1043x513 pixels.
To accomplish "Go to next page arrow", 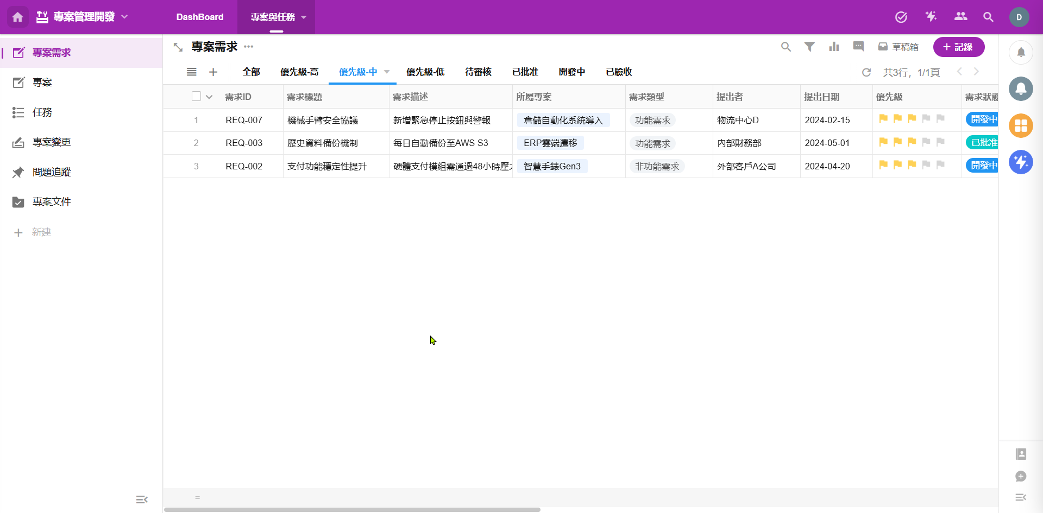I will pos(976,72).
